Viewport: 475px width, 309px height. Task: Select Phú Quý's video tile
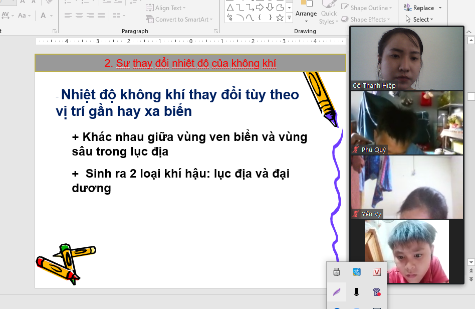[407, 123]
